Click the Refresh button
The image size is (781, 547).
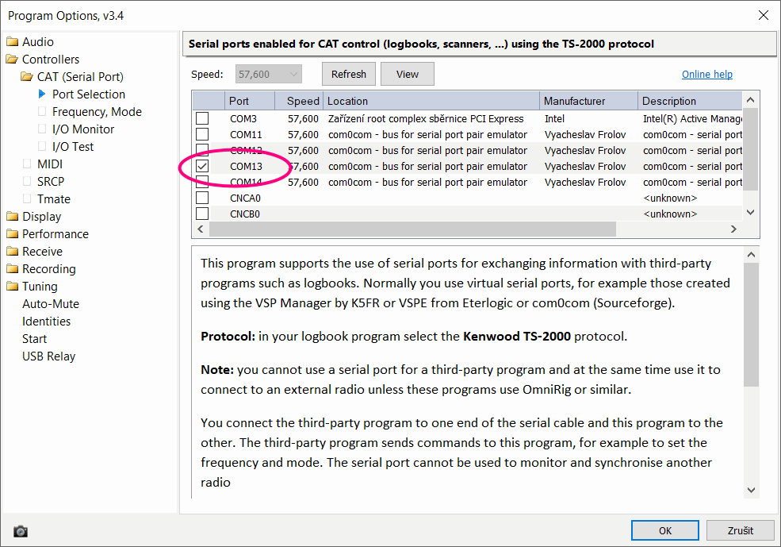(x=349, y=74)
